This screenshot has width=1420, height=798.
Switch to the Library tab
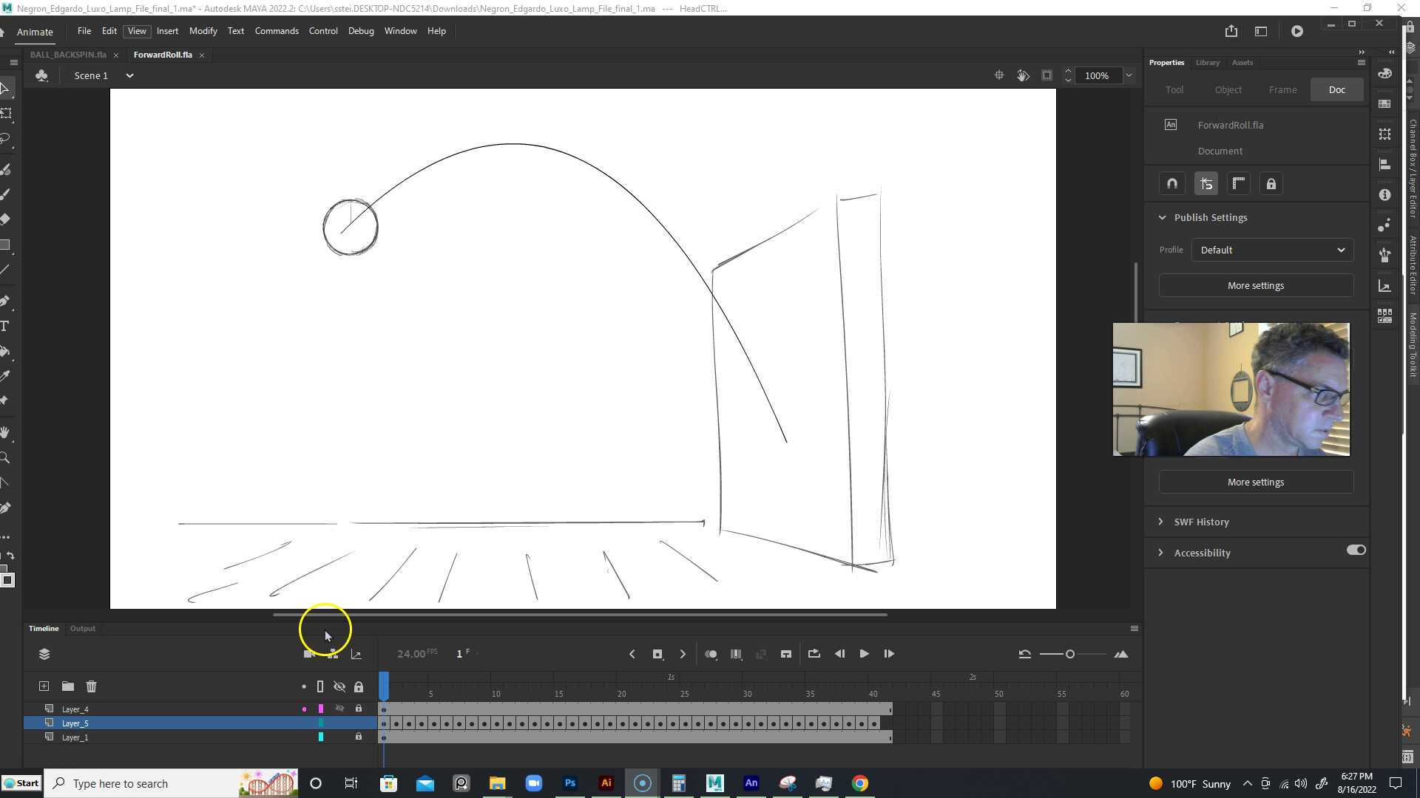pyautogui.click(x=1207, y=63)
